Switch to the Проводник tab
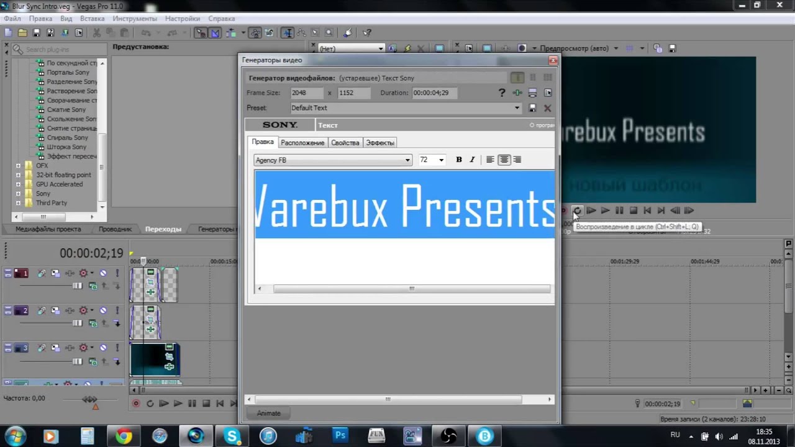Viewport: 795px width, 447px height. click(115, 229)
